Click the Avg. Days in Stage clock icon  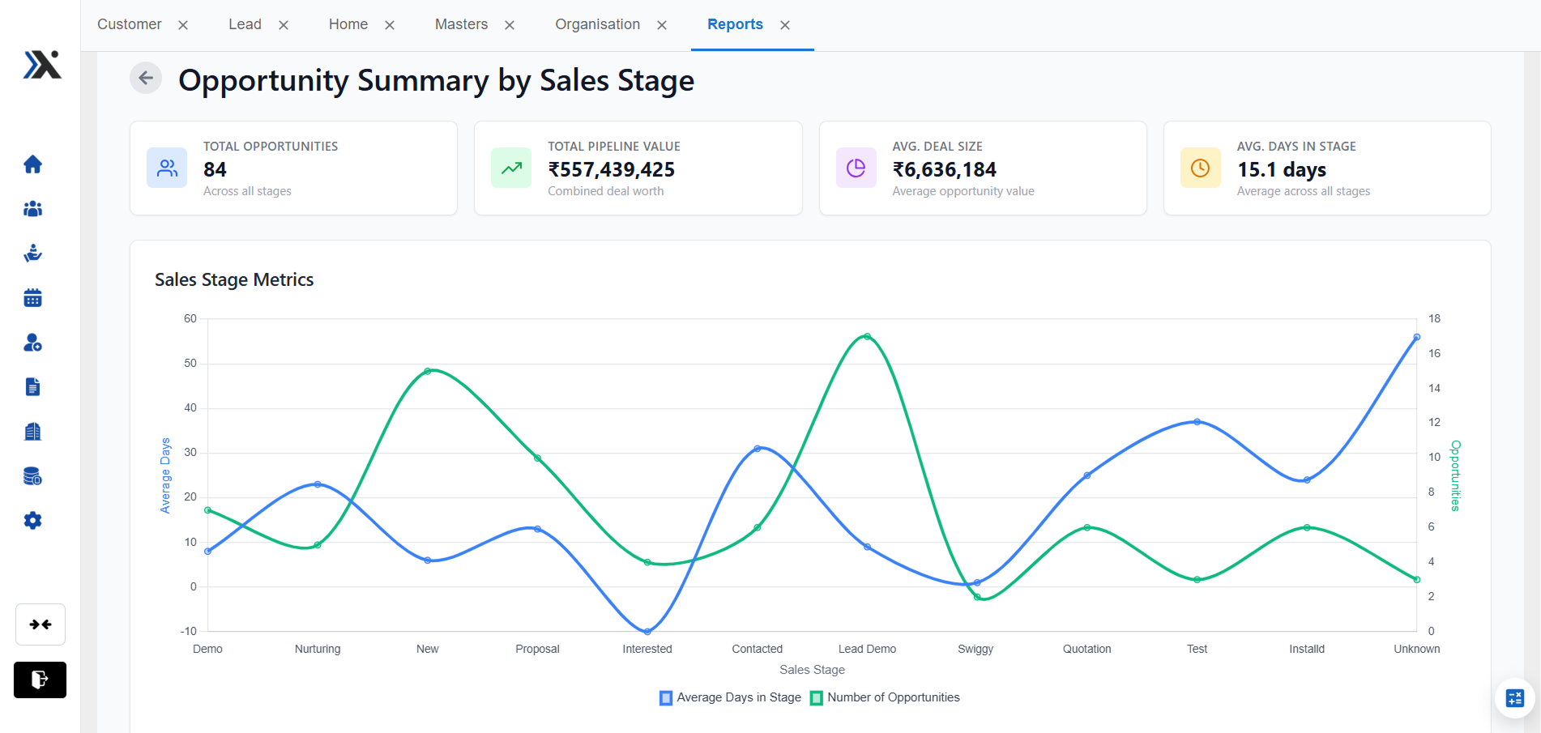pos(1201,168)
